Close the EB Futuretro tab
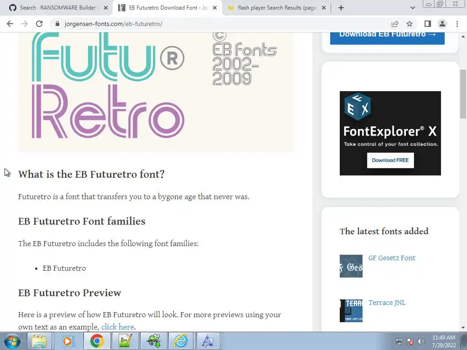 coord(215,8)
